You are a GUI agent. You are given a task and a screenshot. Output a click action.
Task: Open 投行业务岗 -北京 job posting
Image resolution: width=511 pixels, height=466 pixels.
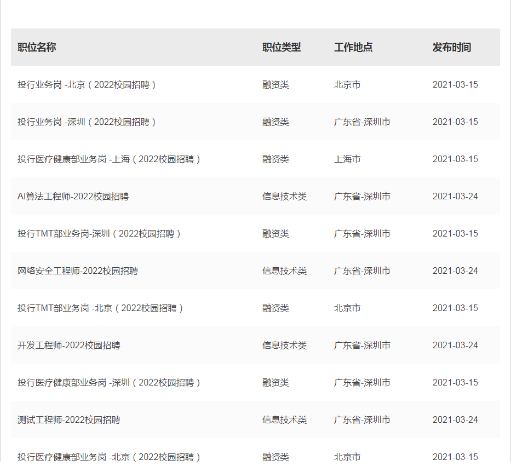point(87,85)
